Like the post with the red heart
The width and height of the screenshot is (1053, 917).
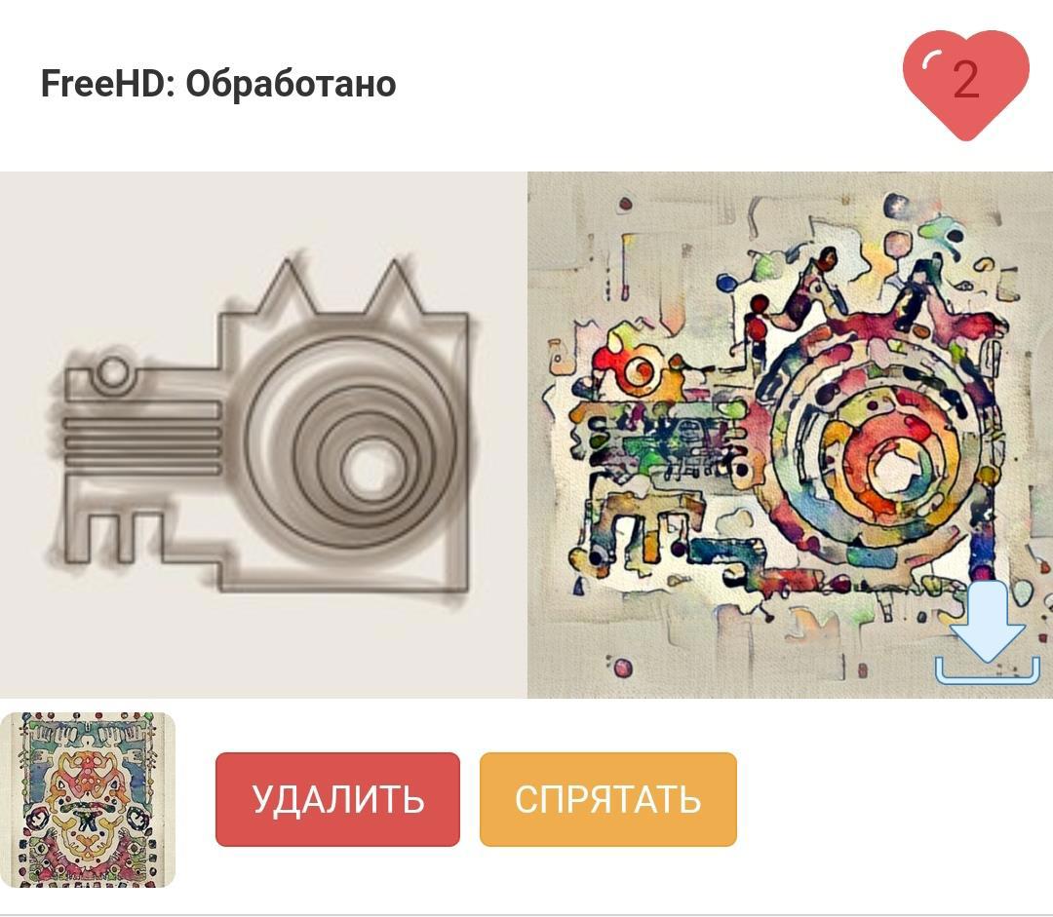[965, 84]
